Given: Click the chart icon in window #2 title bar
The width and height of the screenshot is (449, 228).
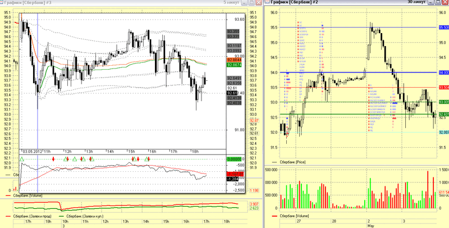Looking at the screenshot, I should click(266, 2).
